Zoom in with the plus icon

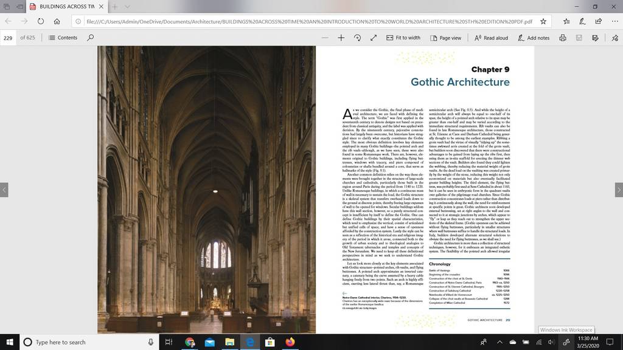341,38
